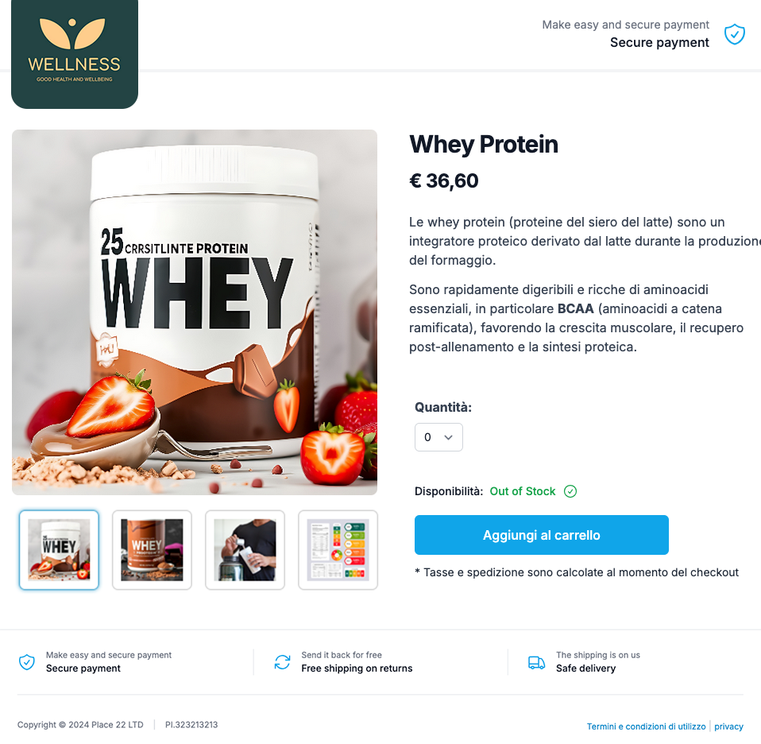The image size is (761, 744).
Task: Open the privacy link in footer
Action: (x=728, y=727)
